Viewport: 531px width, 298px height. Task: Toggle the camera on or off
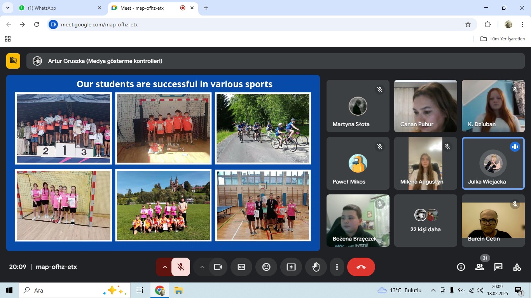click(218, 267)
